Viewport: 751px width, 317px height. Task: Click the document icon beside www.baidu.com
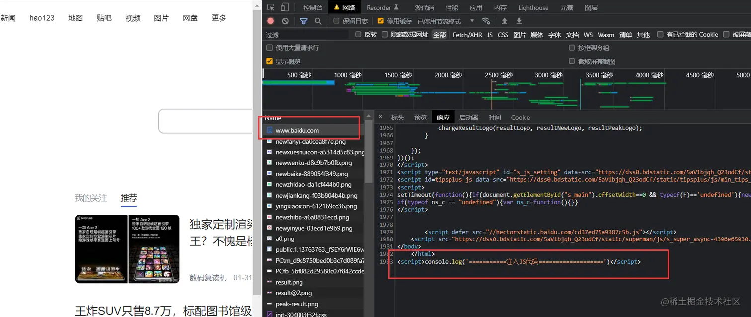[x=269, y=130]
